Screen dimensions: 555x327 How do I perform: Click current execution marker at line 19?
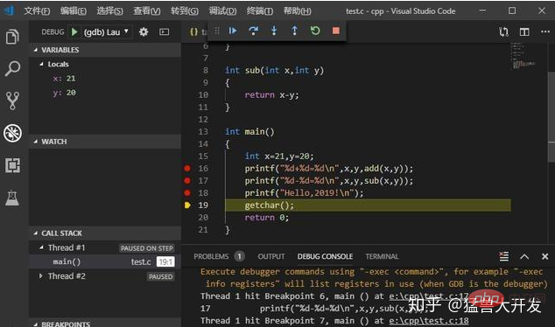[x=187, y=205]
